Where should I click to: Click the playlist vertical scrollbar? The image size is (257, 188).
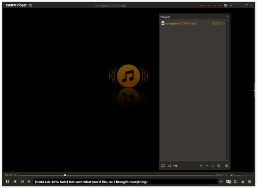pos(227,90)
